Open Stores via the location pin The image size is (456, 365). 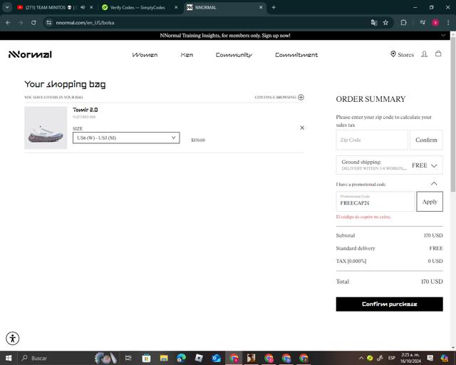pos(393,54)
